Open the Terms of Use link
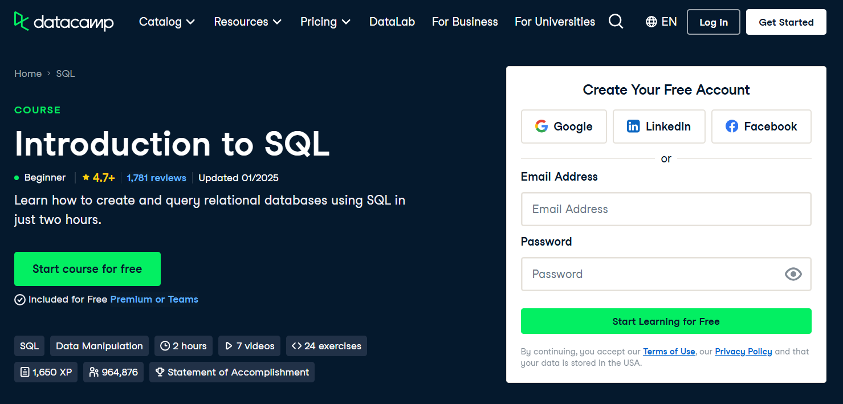 coord(669,352)
